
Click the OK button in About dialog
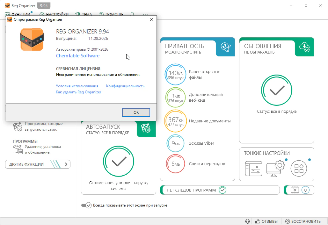136,112
